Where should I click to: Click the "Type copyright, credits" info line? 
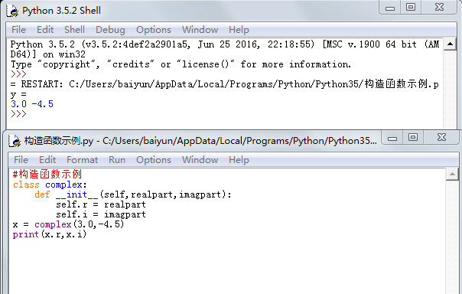click(181, 64)
